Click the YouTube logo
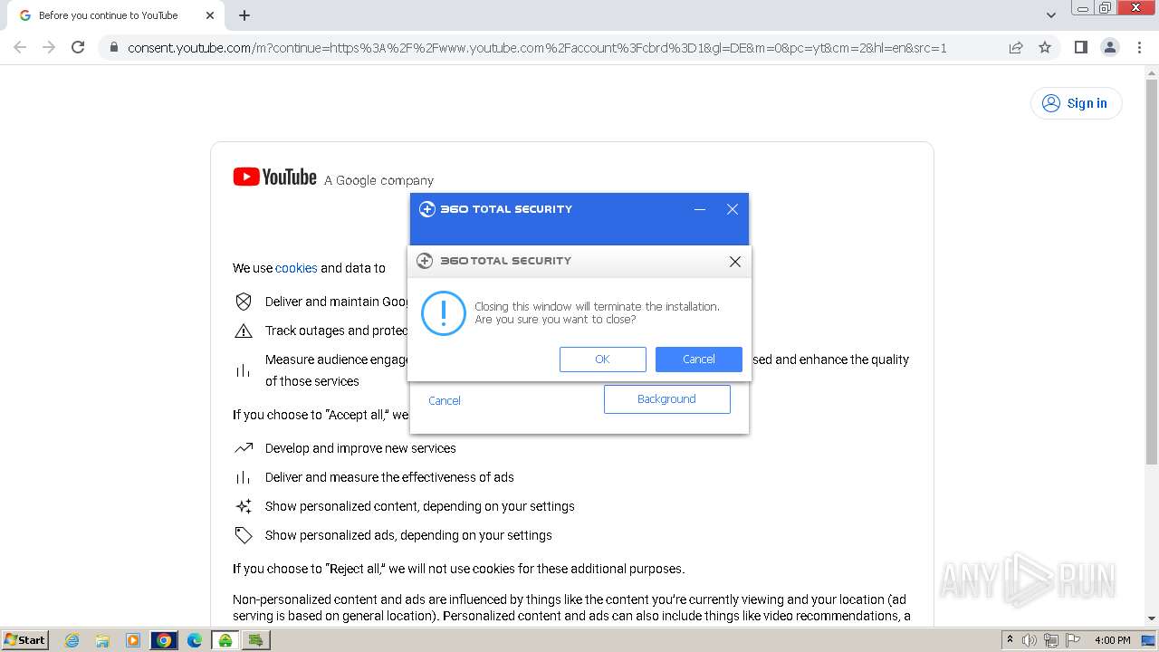Viewport: 1159px width, 652px height. click(x=274, y=177)
